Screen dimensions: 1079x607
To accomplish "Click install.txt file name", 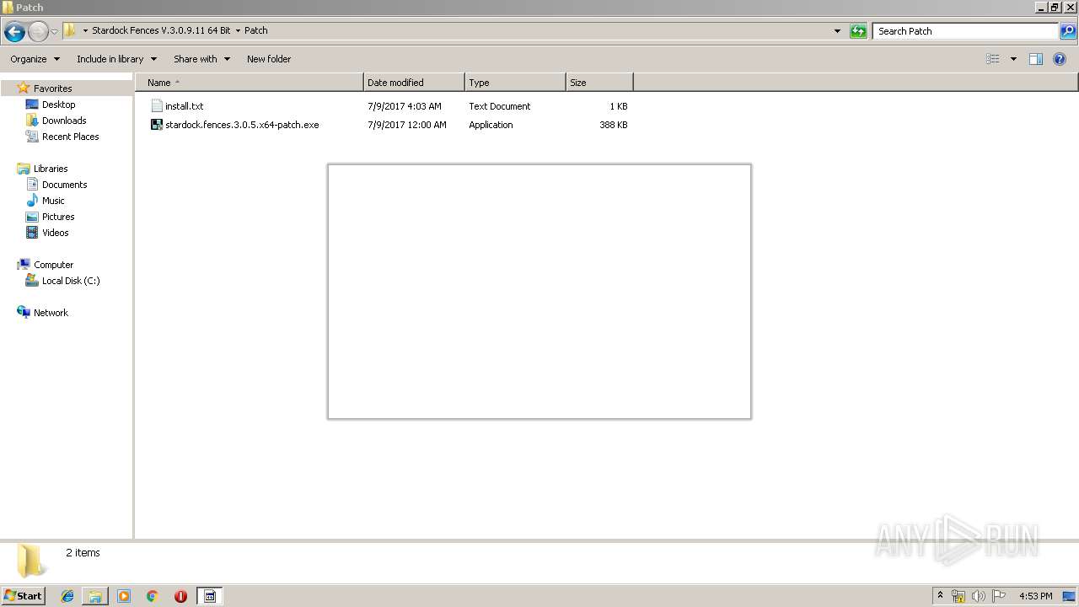I will point(185,106).
